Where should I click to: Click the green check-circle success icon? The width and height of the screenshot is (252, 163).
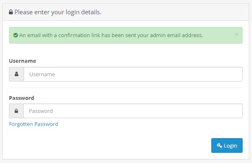click(x=15, y=35)
